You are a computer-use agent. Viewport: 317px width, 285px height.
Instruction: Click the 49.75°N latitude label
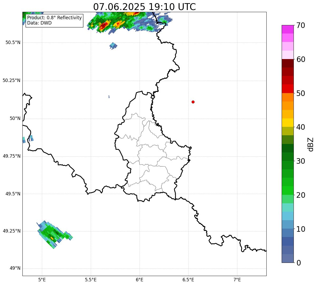[11, 156]
